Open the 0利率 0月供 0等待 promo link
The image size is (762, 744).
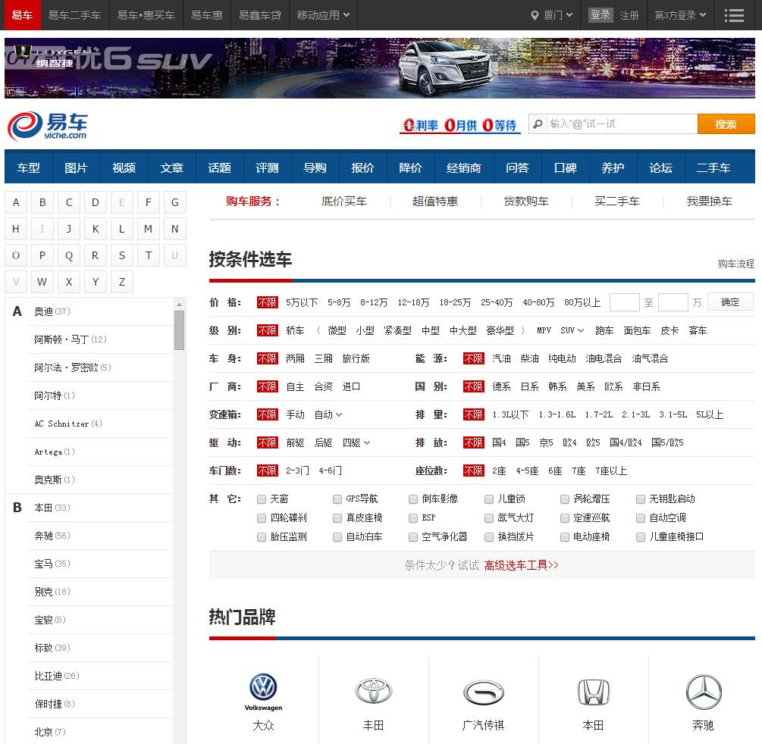click(x=459, y=126)
